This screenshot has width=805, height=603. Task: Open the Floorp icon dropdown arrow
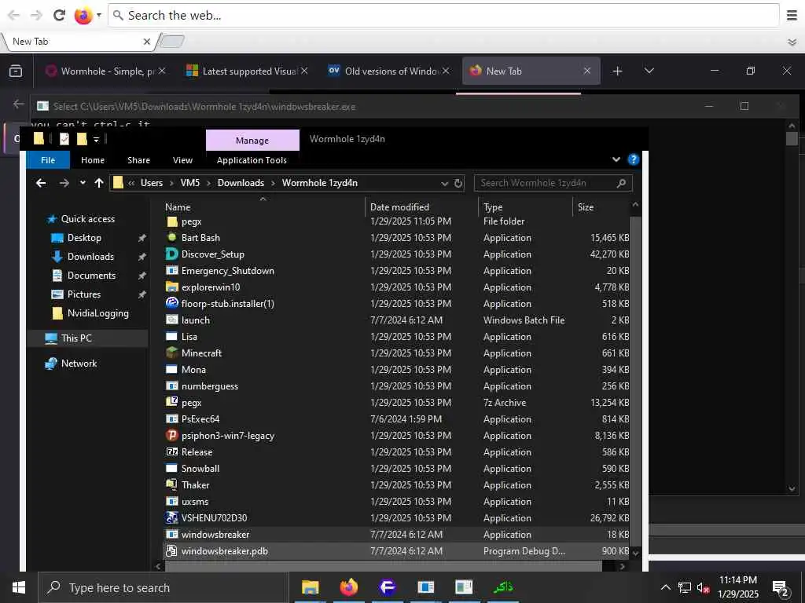(x=99, y=16)
